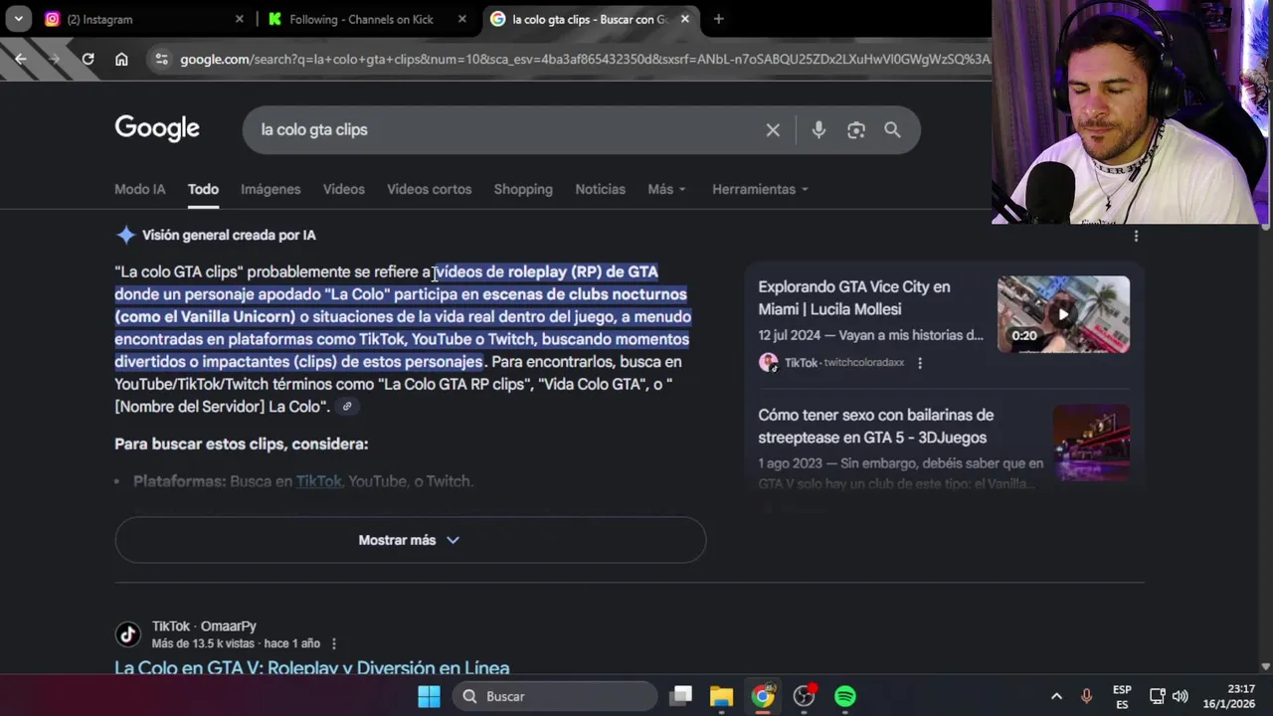Open 'Explorando GTA Vice City en Miami' result
The image size is (1273, 716).
pyautogui.click(x=854, y=298)
